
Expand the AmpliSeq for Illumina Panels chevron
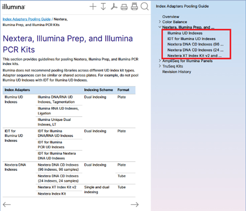pyautogui.click(x=160, y=61)
